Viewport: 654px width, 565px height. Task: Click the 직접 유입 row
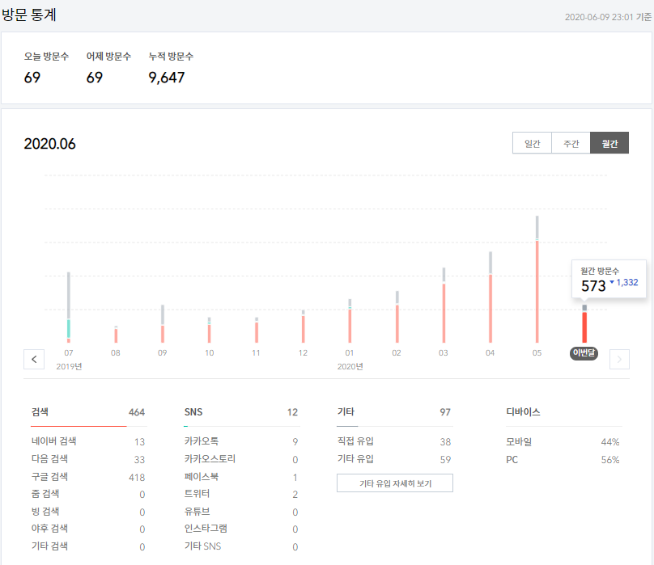coord(394,441)
